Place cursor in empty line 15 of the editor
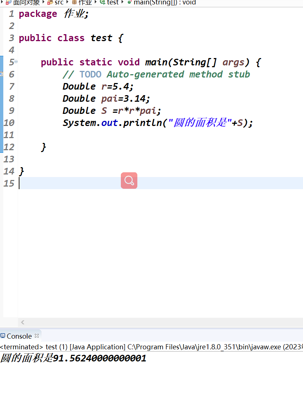303x400 pixels. point(161,183)
